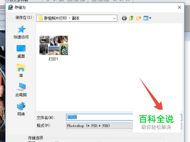Open This PC (此电脑) location
The height and width of the screenshot is (142, 190).
pyautogui.click(x=21, y=90)
